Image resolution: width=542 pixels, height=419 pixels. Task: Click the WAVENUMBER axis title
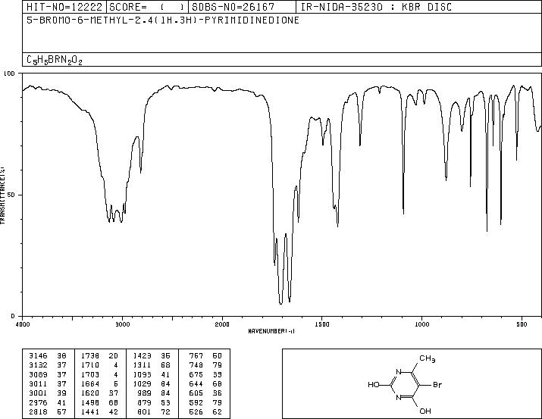[x=271, y=331]
